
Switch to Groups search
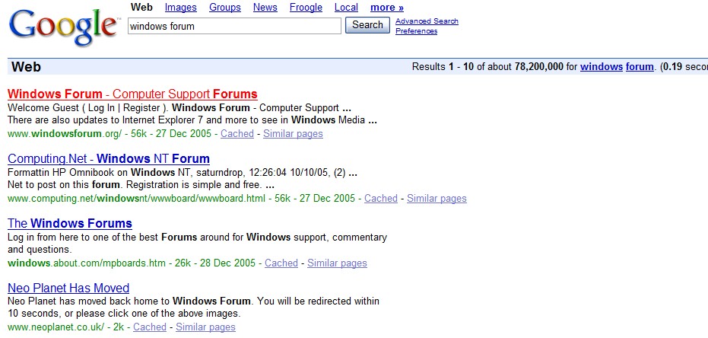click(225, 8)
